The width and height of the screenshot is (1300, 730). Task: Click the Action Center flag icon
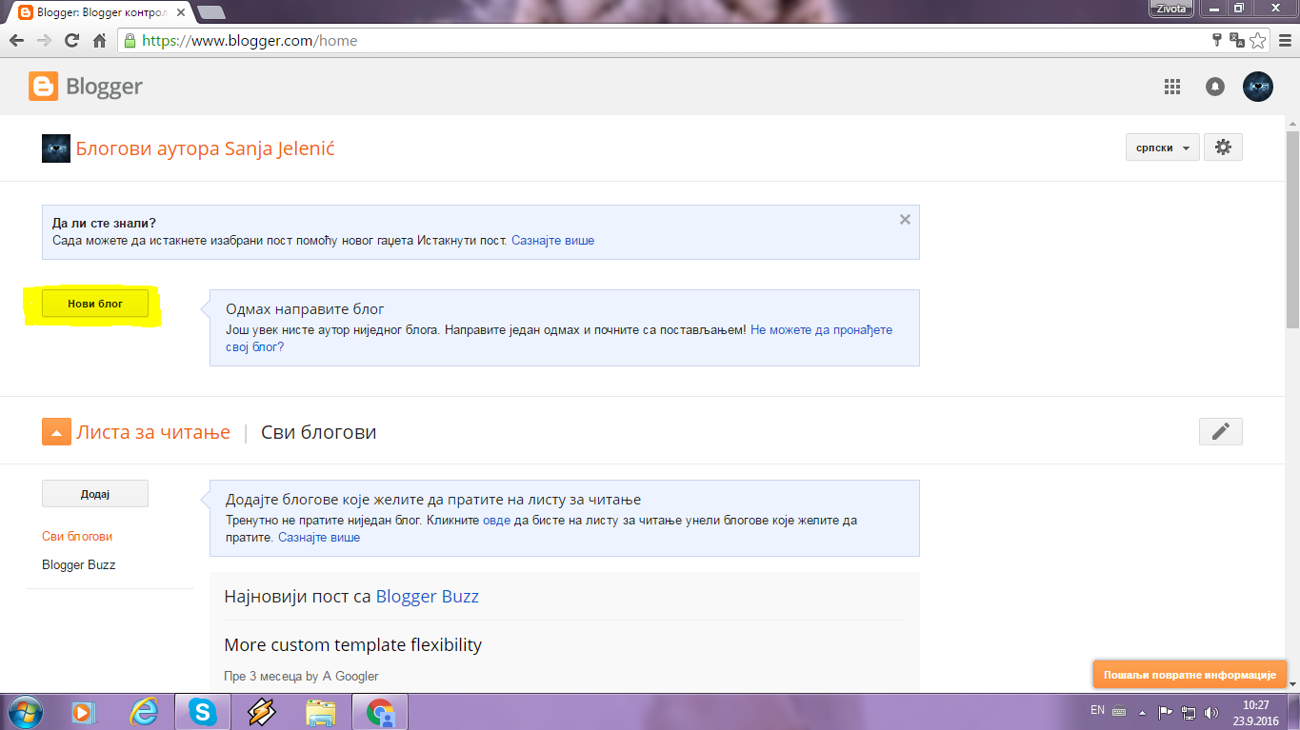click(1166, 712)
